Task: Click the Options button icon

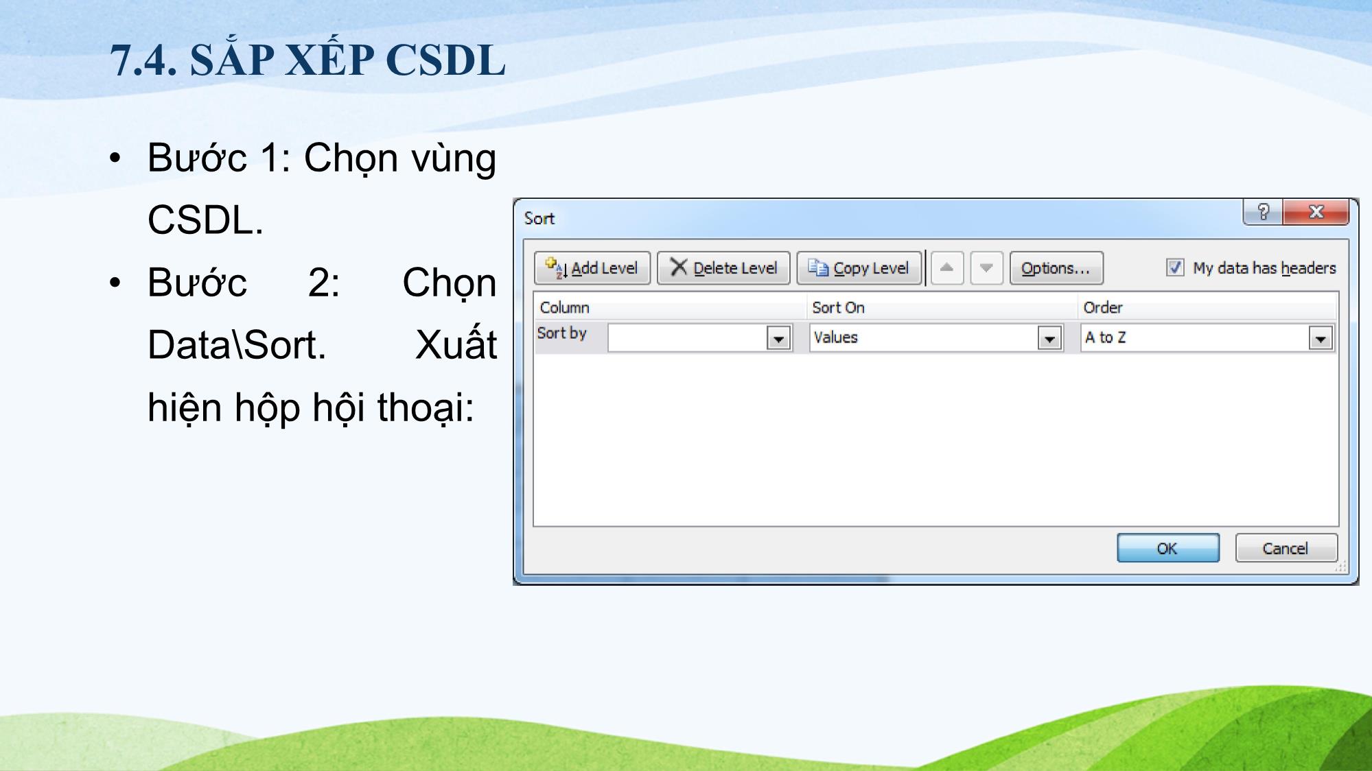Action: point(1054,268)
